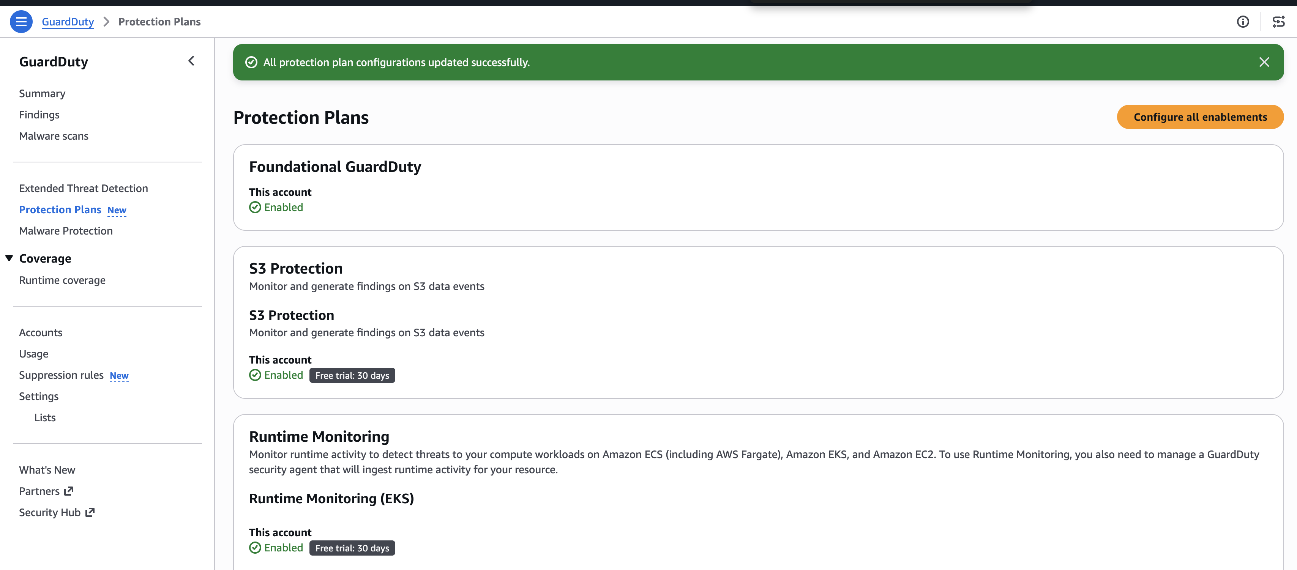Image resolution: width=1297 pixels, height=570 pixels.
Task: Click Runtime Monitoring EKS free trial badge
Action: [352, 548]
